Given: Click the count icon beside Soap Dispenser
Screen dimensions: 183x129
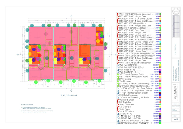Looking at the screenshot, I should pos(117,104).
